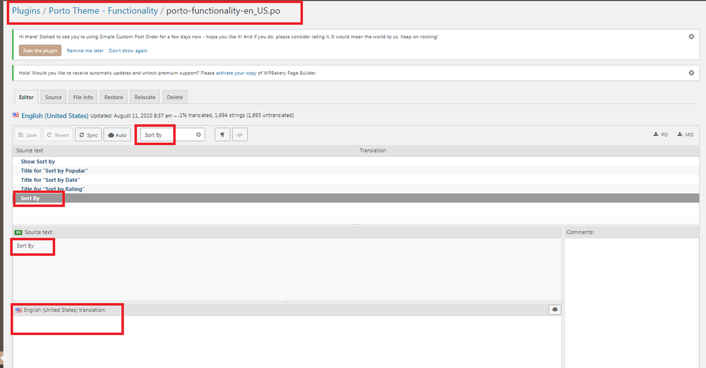Open the Restore tab
The height and width of the screenshot is (368, 706).
pos(114,97)
